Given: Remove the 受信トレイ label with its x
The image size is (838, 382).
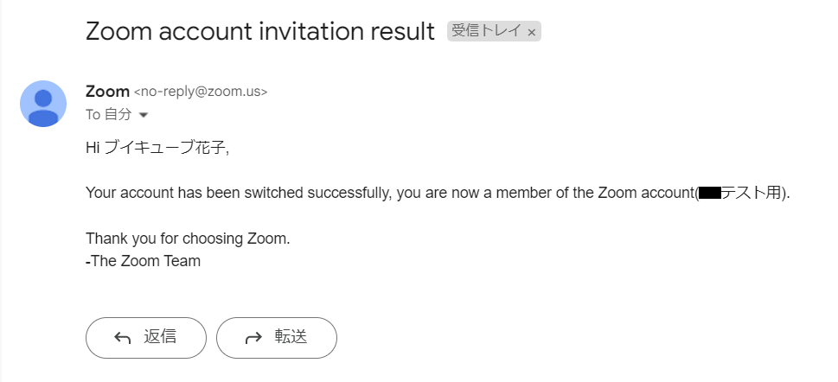Looking at the screenshot, I should 531,33.
